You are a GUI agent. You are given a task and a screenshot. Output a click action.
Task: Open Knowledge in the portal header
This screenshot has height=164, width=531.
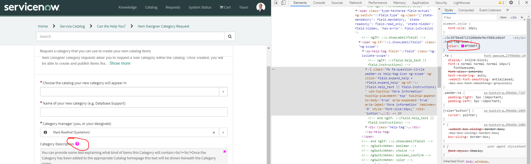click(x=127, y=7)
